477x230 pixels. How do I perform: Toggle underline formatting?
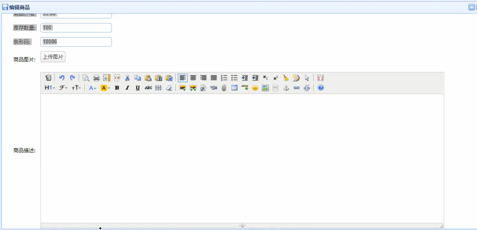138,88
